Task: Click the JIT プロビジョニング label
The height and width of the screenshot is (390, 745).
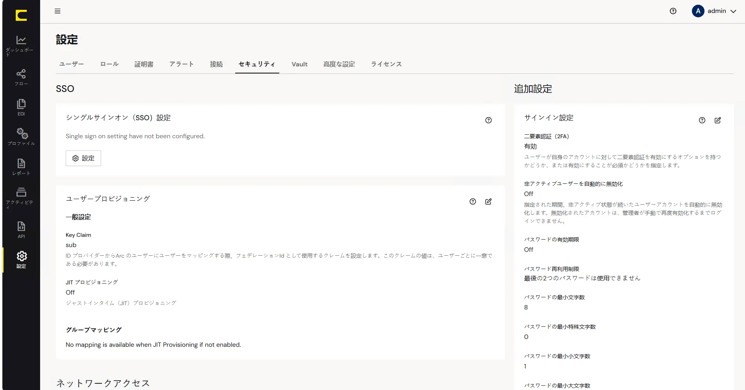Action: 92,282
